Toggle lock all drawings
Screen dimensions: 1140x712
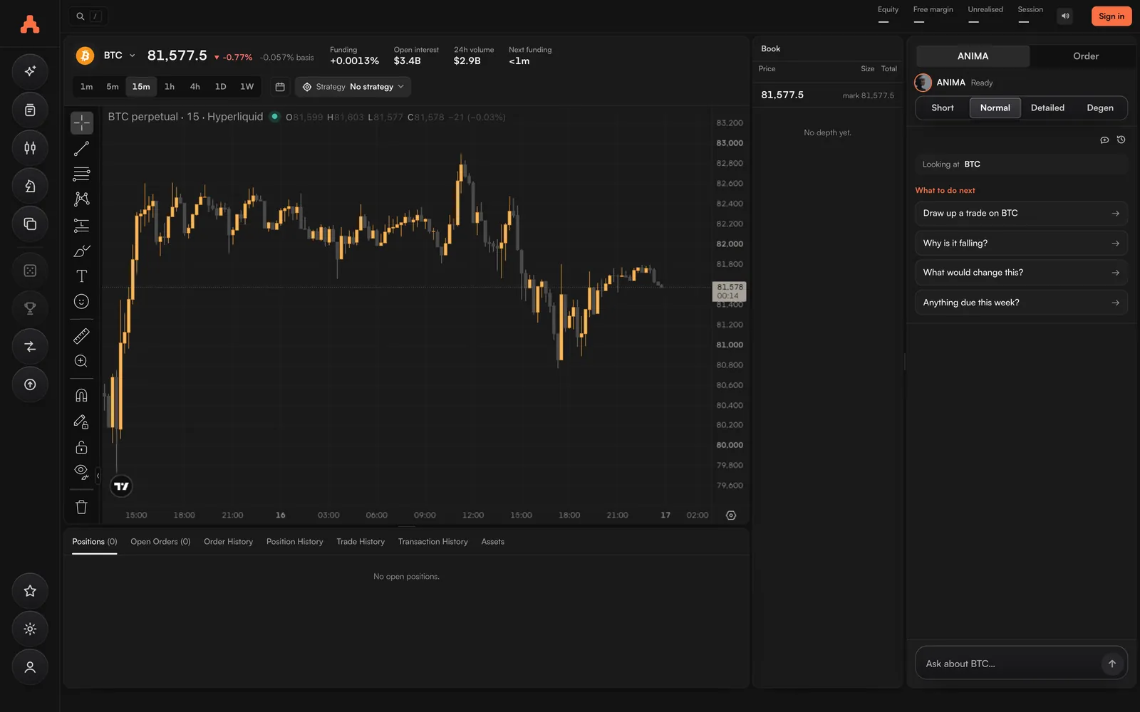[x=82, y=447]
